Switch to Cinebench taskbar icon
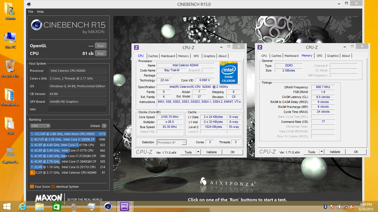The width and height of the screenshot is (378, 212). [x=108, y=206]
